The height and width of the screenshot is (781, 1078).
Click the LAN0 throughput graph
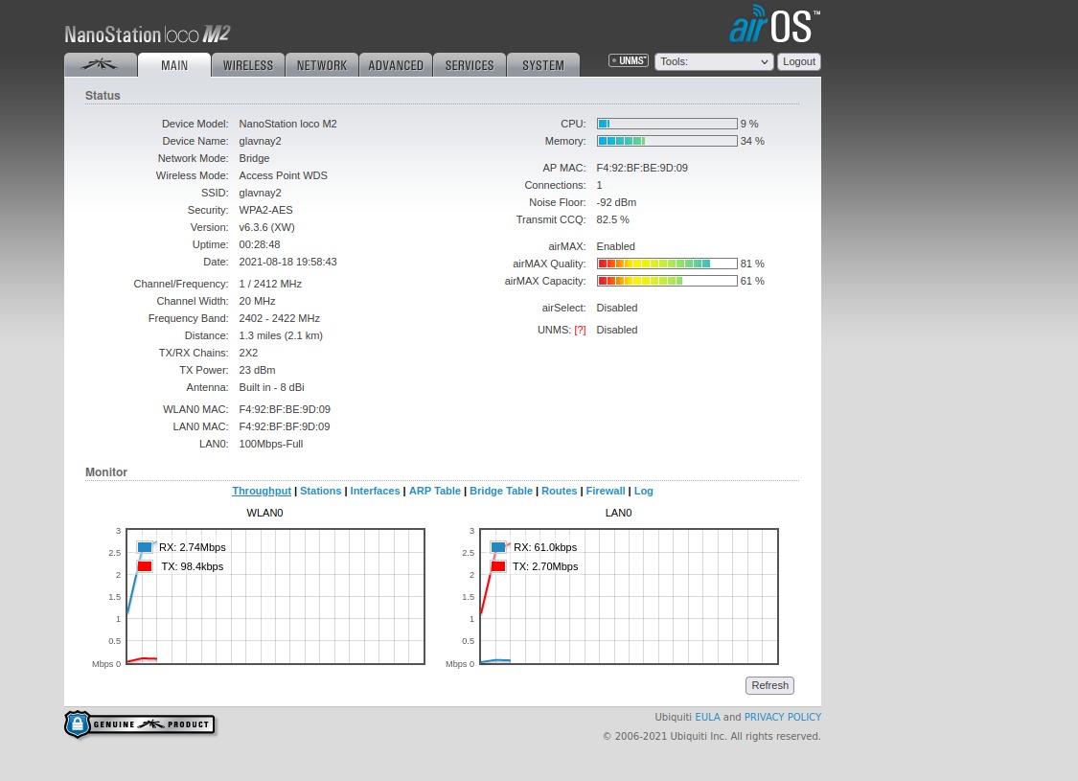point(629,596)
